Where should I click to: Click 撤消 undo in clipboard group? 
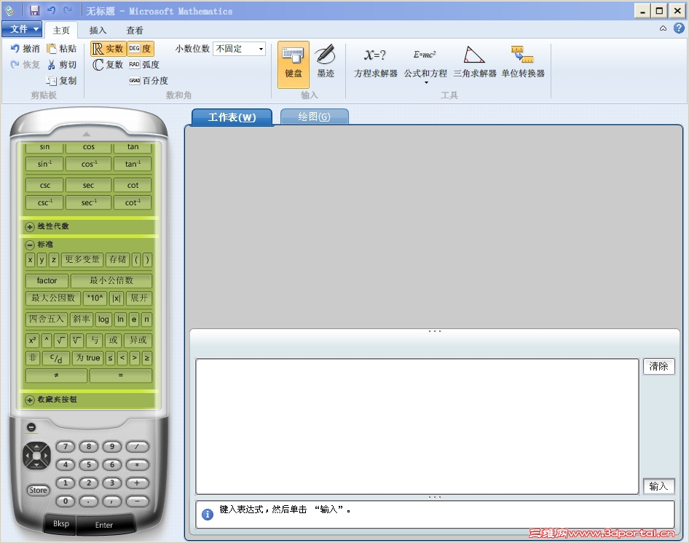[x=25, y=48]
